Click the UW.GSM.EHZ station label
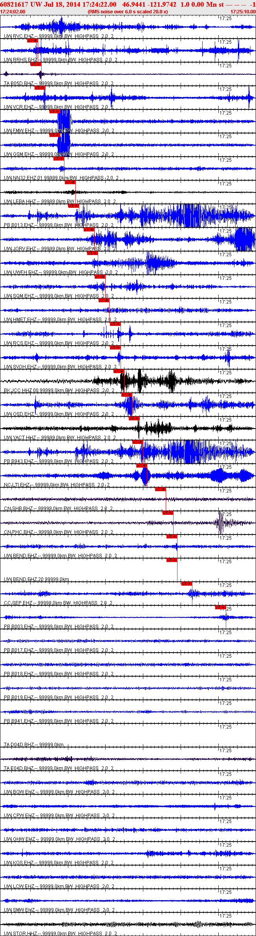Screen dimensions: 256x936 59,154
